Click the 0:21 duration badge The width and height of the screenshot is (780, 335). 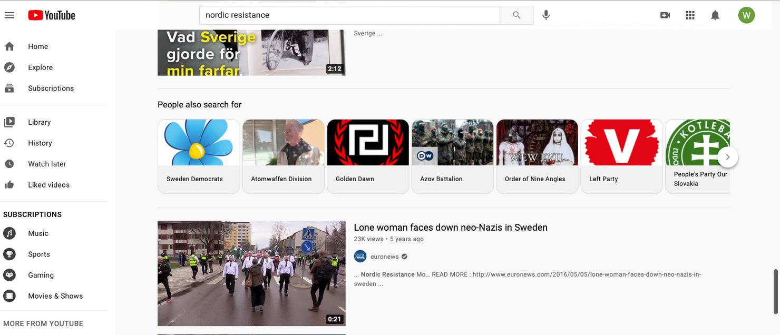pos(334,319)
